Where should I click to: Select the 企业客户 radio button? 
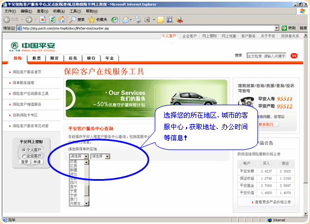coord(24,156)
